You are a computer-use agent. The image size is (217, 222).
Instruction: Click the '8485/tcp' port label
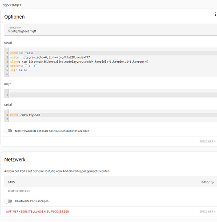coord(208,182)
